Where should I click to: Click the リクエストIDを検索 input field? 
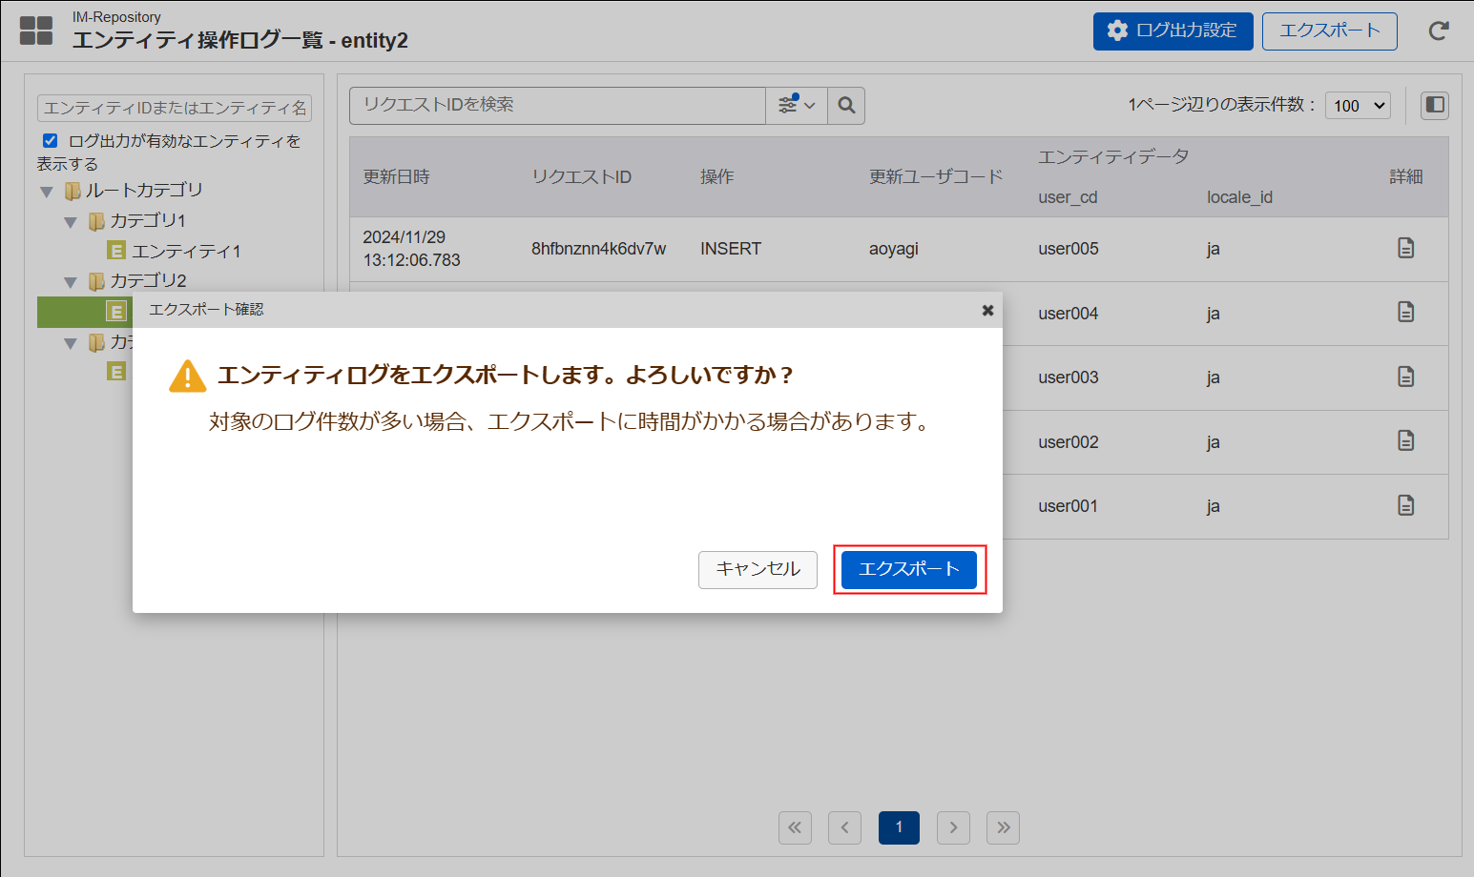[x=556, y=105]
